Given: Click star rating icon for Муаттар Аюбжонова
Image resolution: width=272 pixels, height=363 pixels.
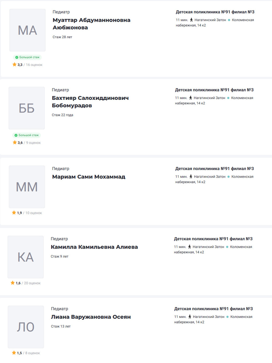Looking at the screenshot, I should point(14,65).
